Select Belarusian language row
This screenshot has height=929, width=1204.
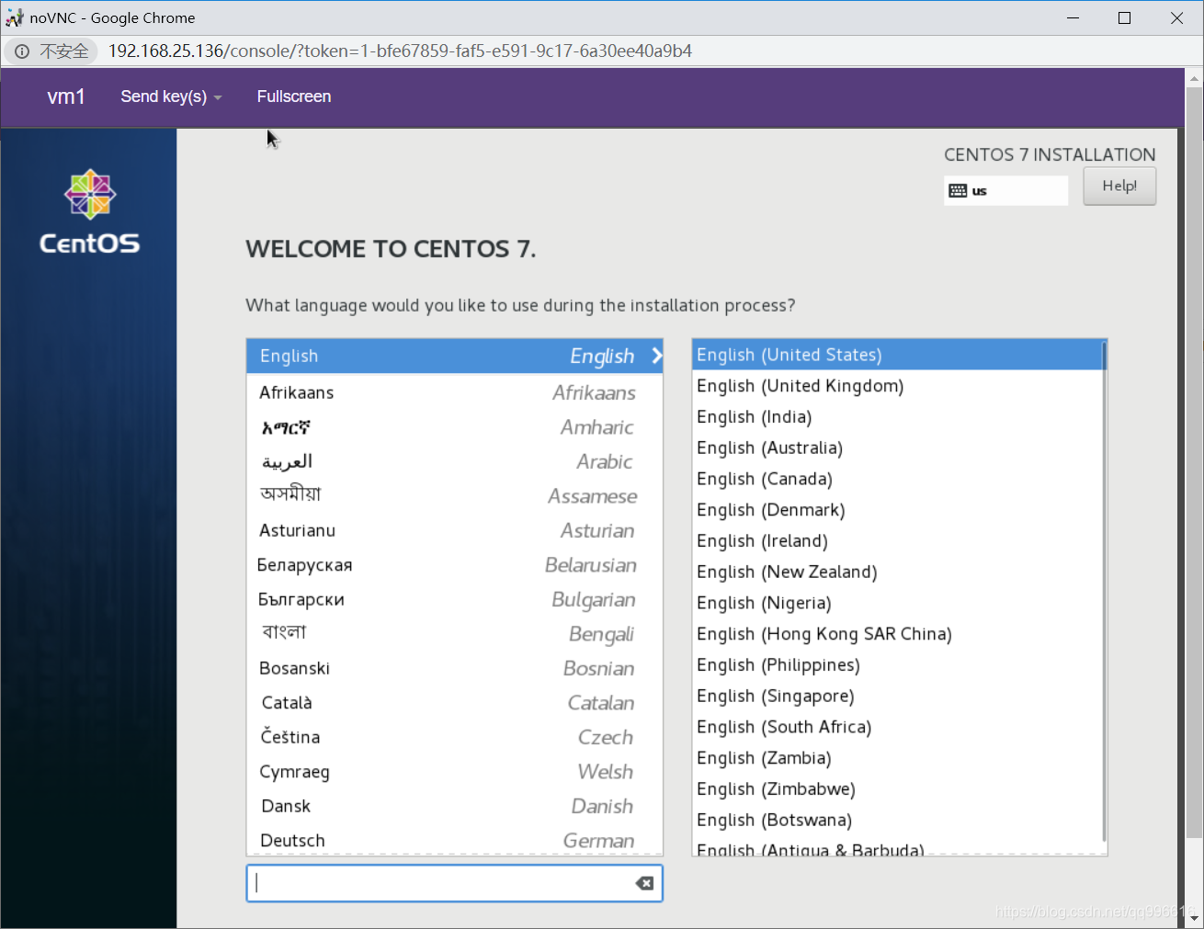coord(455,565)
